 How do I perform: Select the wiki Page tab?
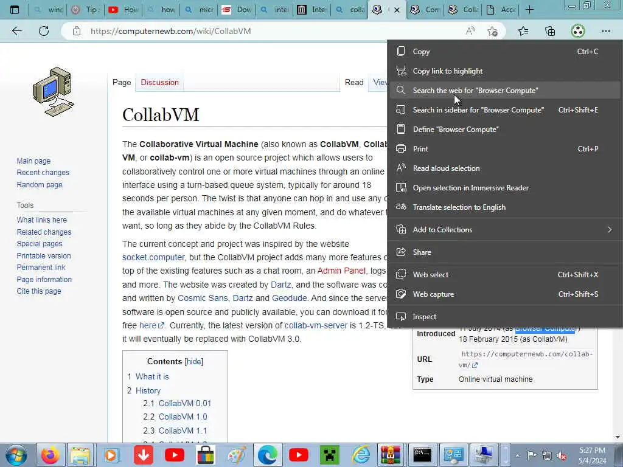tap(122, 82)
